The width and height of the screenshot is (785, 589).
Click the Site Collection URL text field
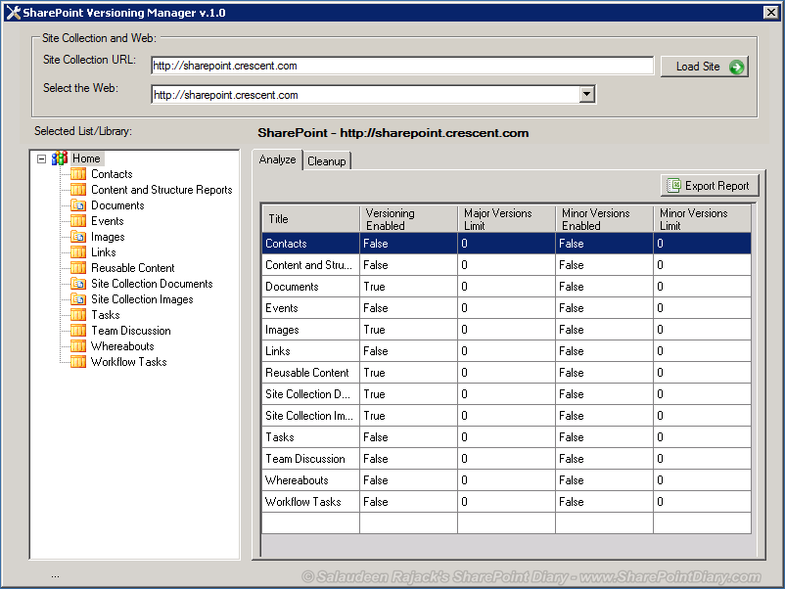402,66
